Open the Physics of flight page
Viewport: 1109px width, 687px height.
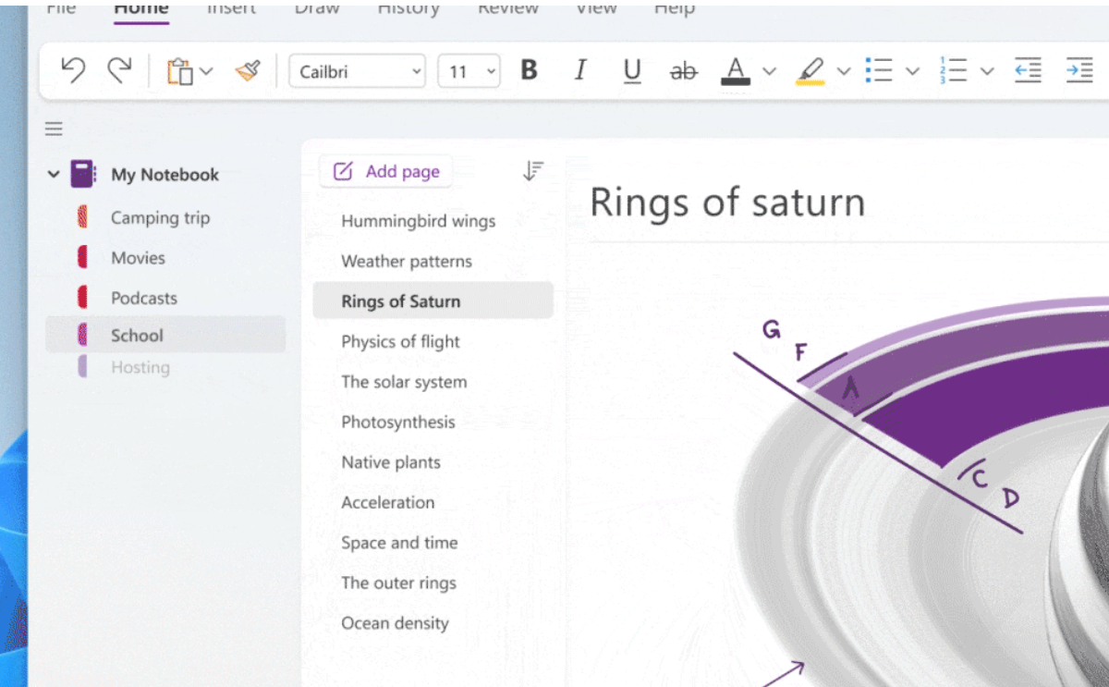pyautogui.click(x=401, y=341)
